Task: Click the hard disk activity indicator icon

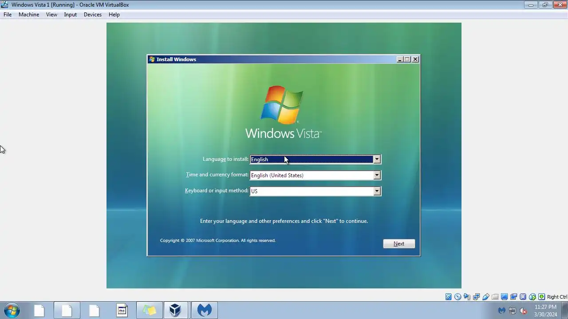Action: pyautogui.click(x=448, y=297)
